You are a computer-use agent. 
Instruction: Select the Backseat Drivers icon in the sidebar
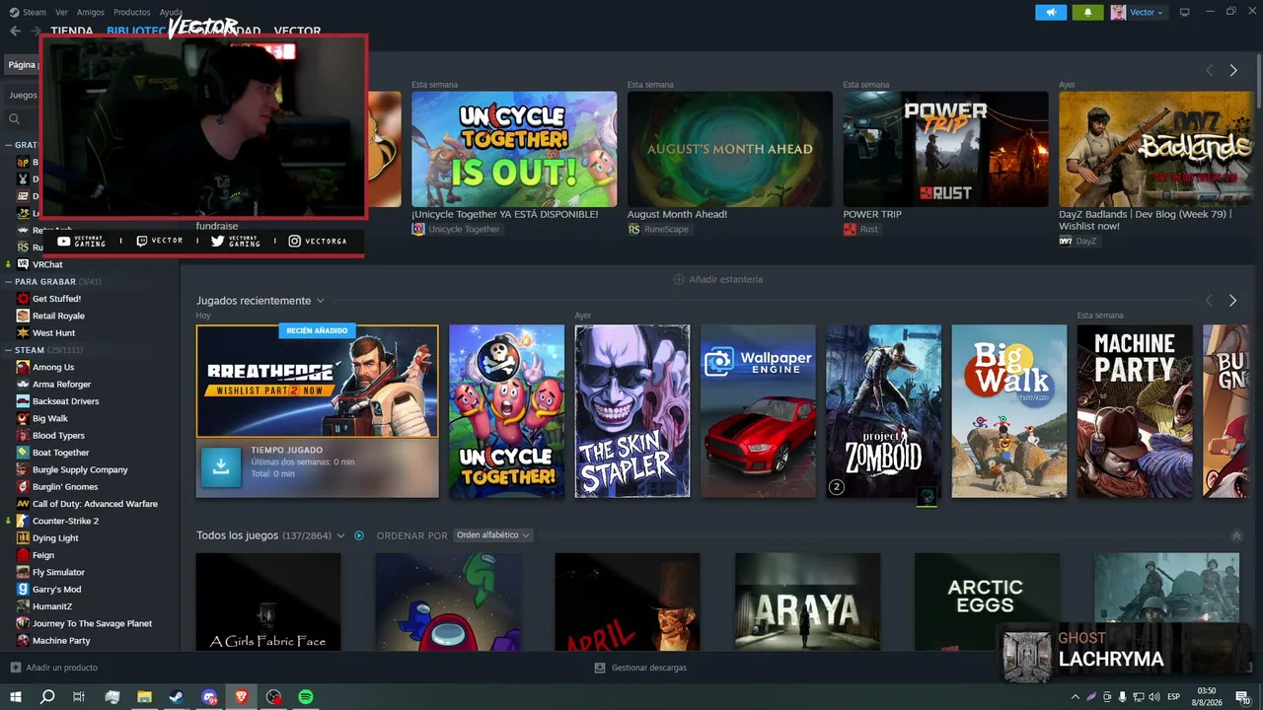(23, 401)
